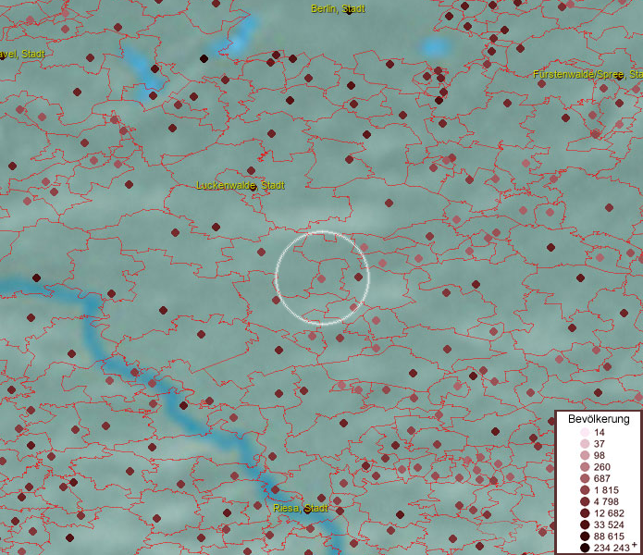Select the "Luckenwalde, Stadt" map label

tap(241, 185)
